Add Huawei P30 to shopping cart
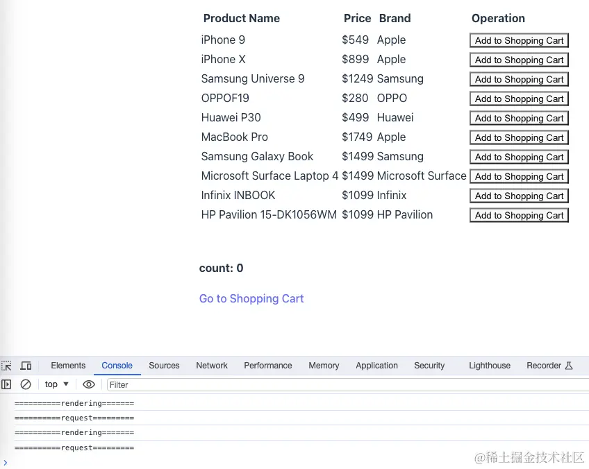589x469 pixels. tap(519, 118)
